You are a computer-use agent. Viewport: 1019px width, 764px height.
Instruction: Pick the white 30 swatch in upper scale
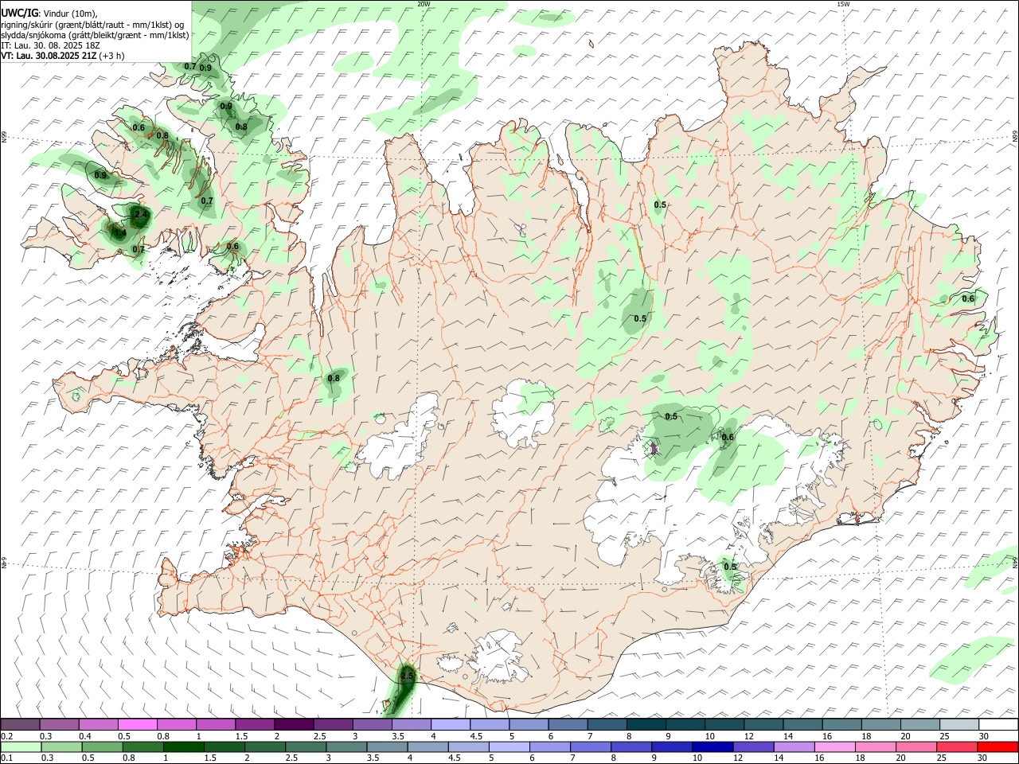[997, 724]
